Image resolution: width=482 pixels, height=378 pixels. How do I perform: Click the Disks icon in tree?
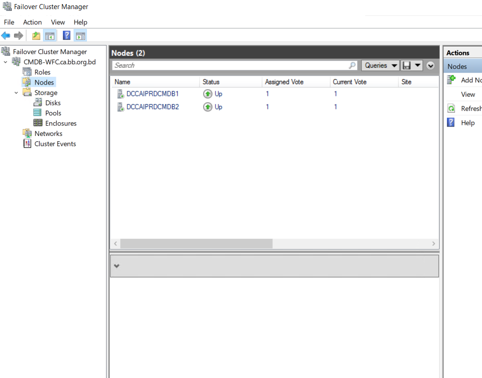(38, 103)
